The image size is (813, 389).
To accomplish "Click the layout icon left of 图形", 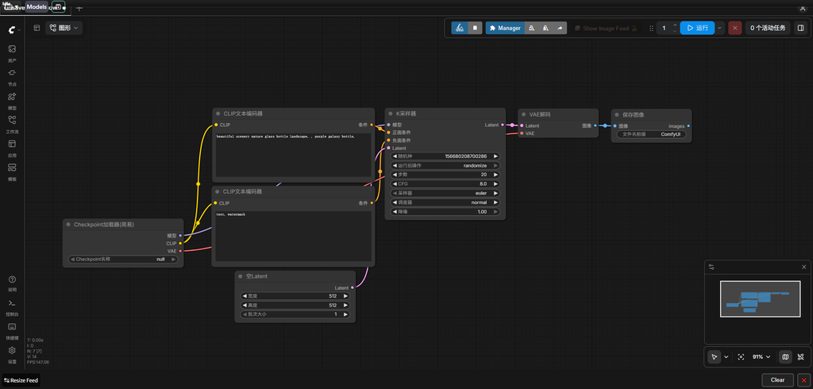I will coord(37,28).
